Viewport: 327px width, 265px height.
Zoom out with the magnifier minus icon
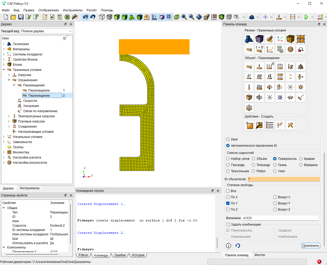[192, 17]
